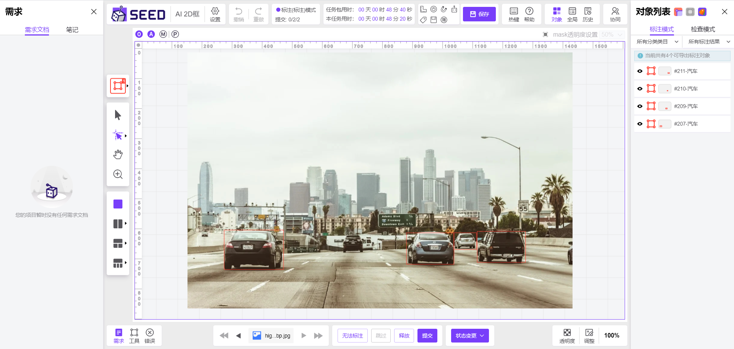Open 历史 history panel icon
The width and height of the screenshot is (734, 349).
[588, 15]
